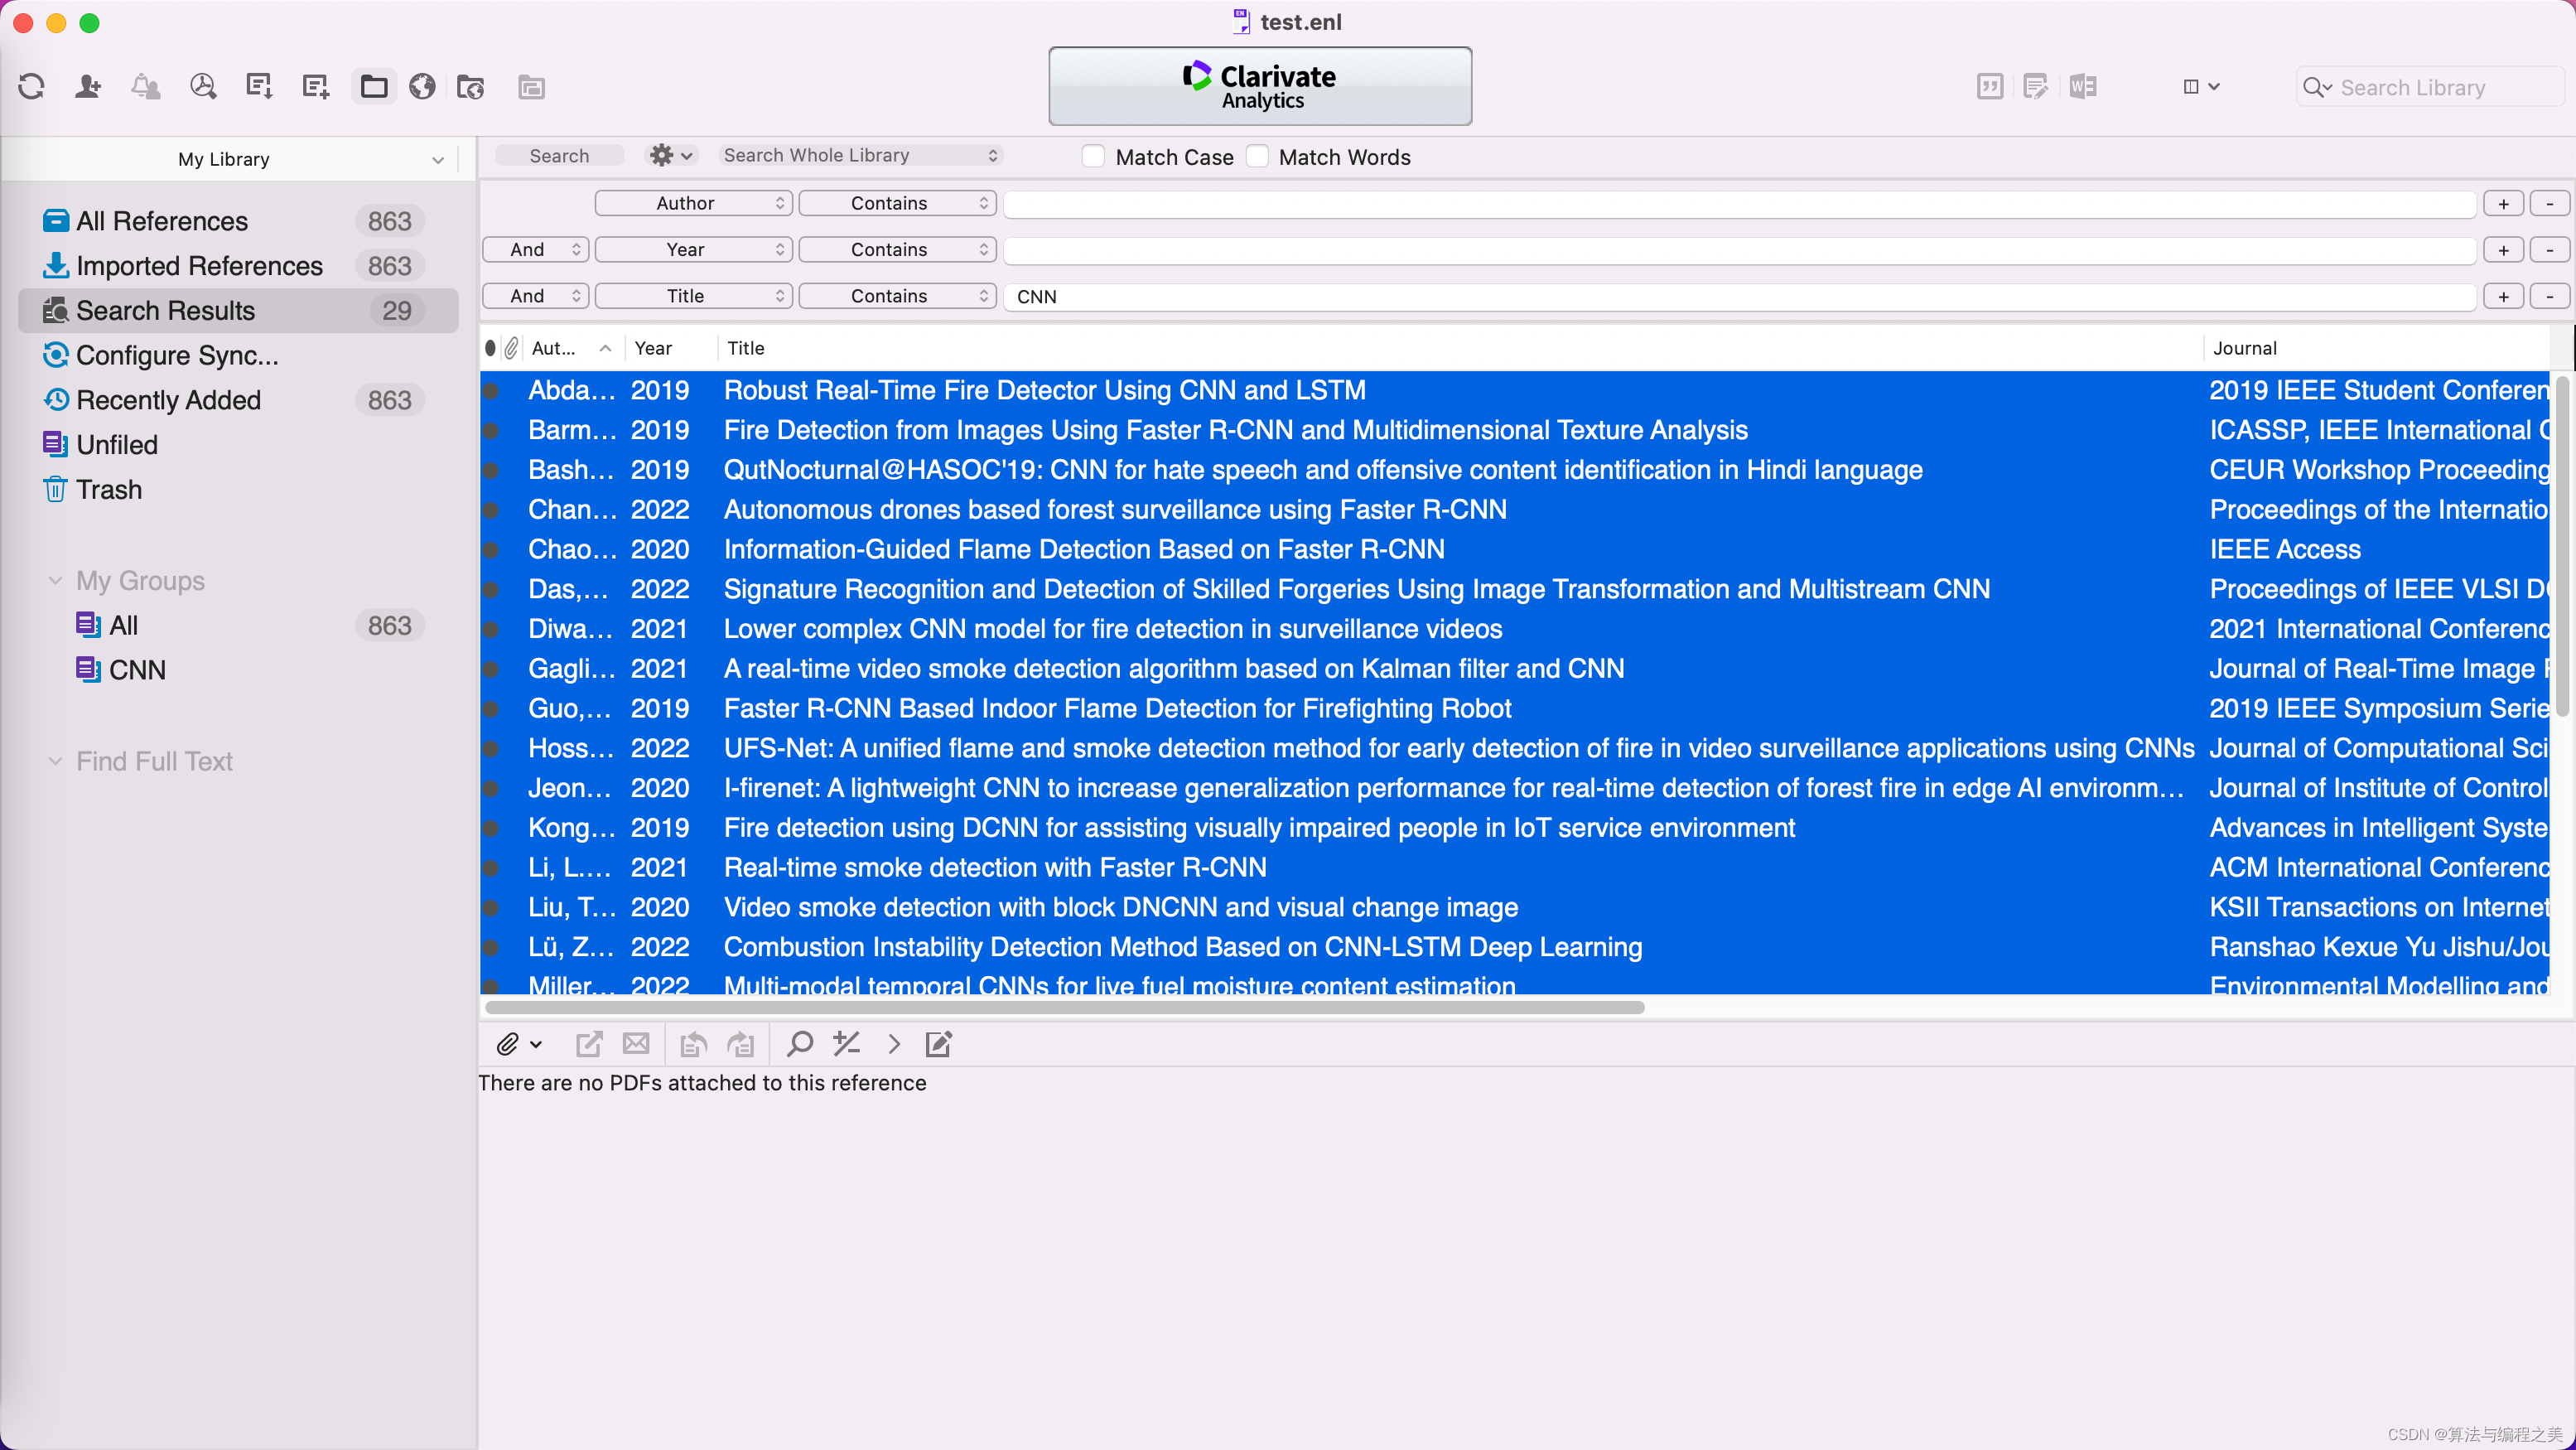Image resolution: width=2576 pixels, height=1450 pixels.
Task: Open the Search Whole Library dropdown
Action: pyautogui.click(x=860, y=155)
